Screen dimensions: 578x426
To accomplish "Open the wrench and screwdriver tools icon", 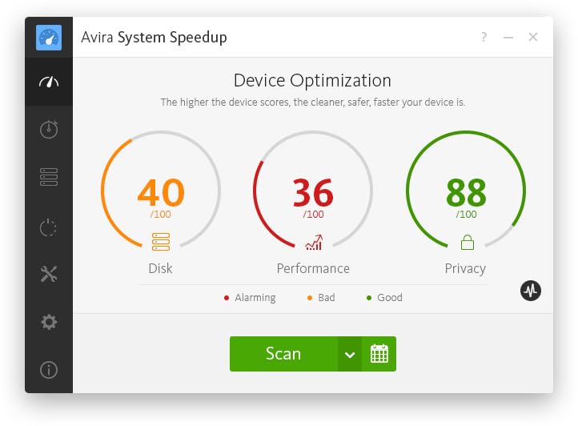I will [x=49, y=274].
